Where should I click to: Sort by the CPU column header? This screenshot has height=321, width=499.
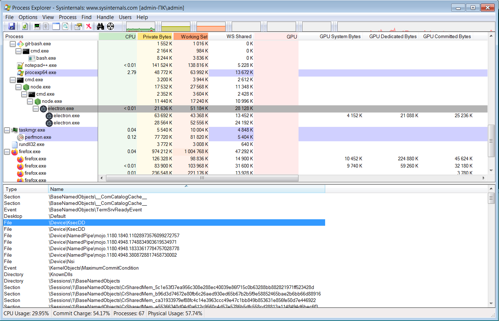pyautogui.click(x=118, y=36)
